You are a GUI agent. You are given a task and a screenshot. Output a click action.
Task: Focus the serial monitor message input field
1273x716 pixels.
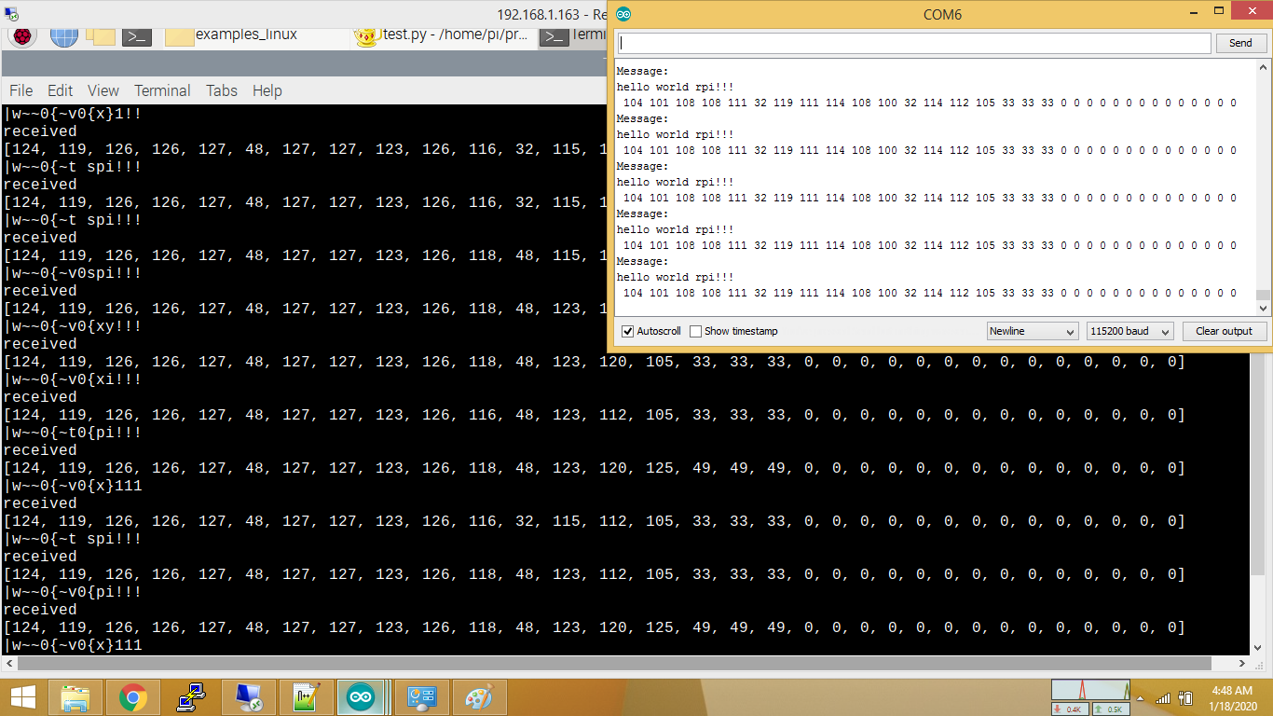click(914, 43)
